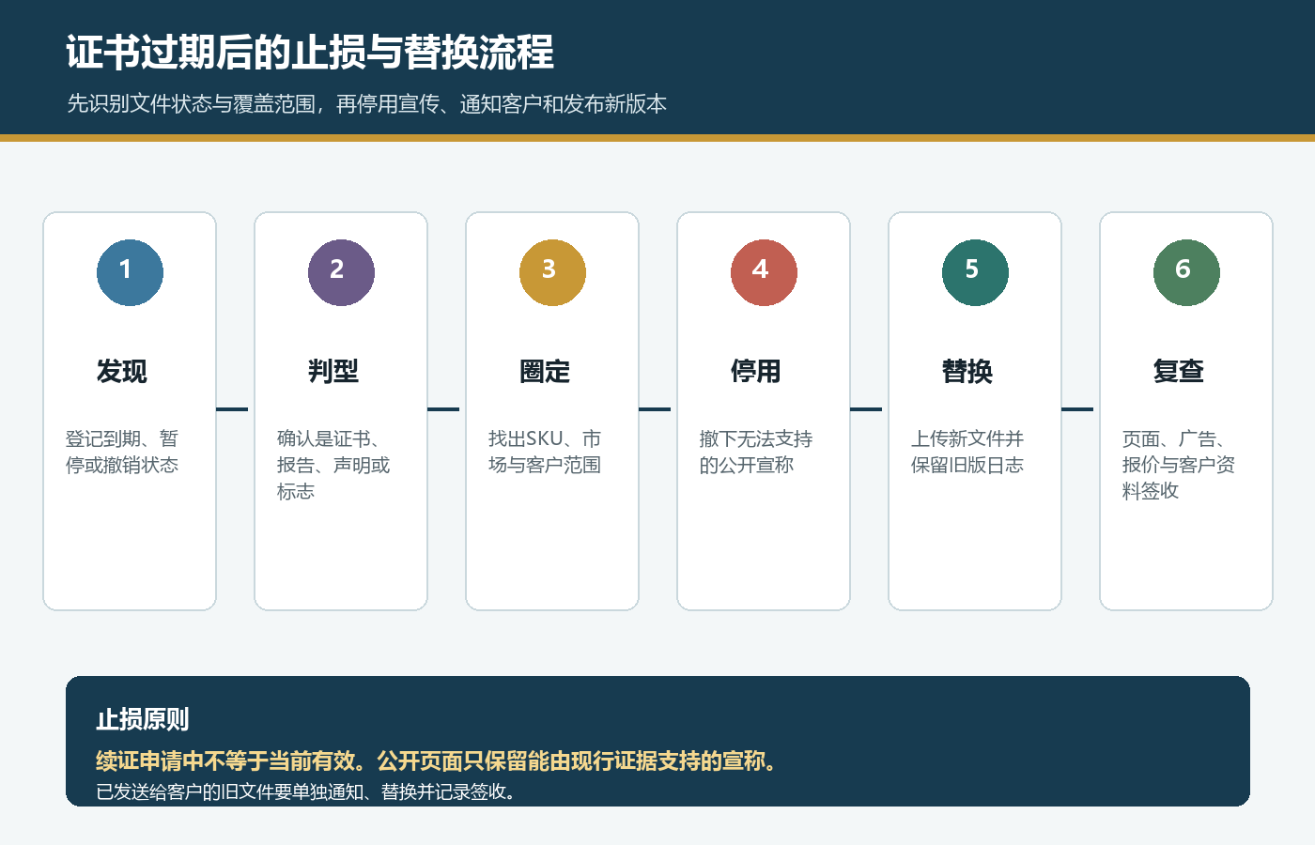
Task: Click the gold step 3 circle
Action: coord(552,272)
